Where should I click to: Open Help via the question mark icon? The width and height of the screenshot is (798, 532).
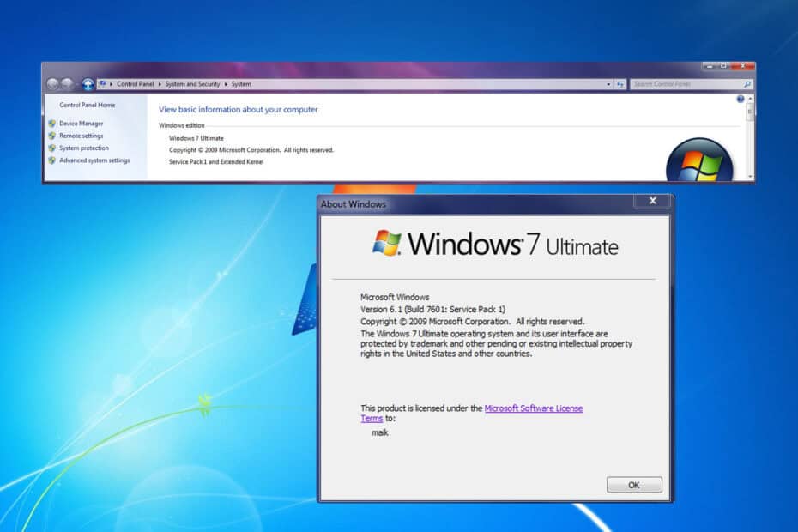(741, 98)
